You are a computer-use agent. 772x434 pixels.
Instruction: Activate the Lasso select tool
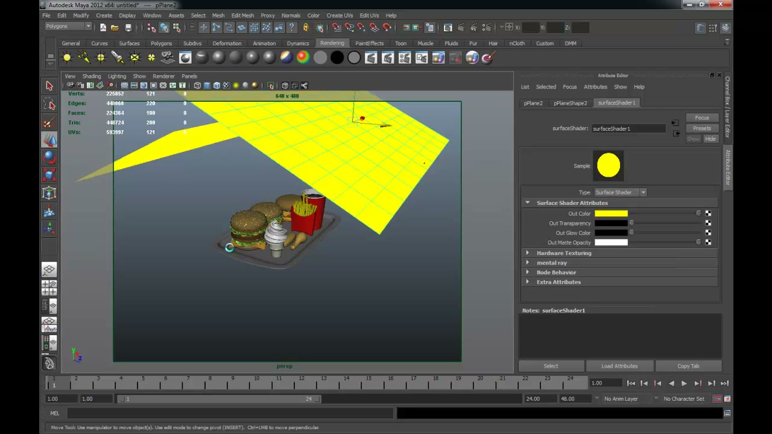(x=49, y=104)
